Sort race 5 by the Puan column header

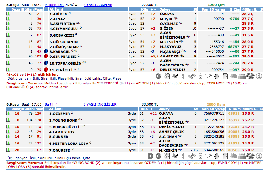pos(38,10)
